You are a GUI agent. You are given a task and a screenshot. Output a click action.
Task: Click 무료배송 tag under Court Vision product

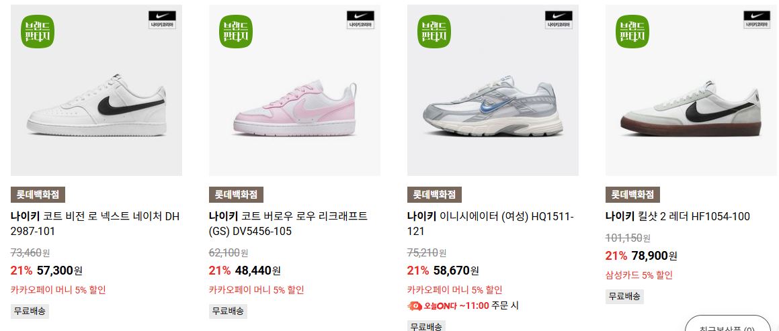coord(30,311)
